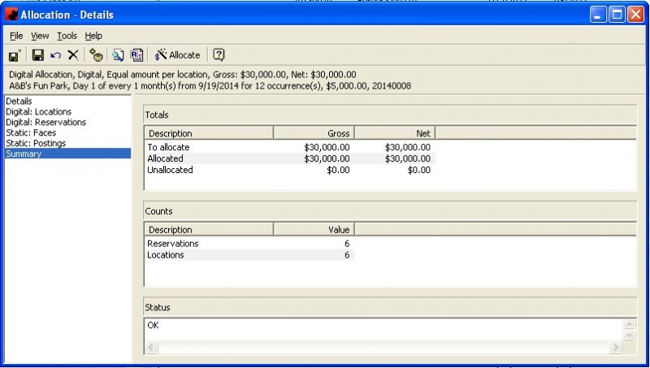The width and height of the screenshot is (650, 368).
Task: Select Details in the left panel
Action: point(18,101)
